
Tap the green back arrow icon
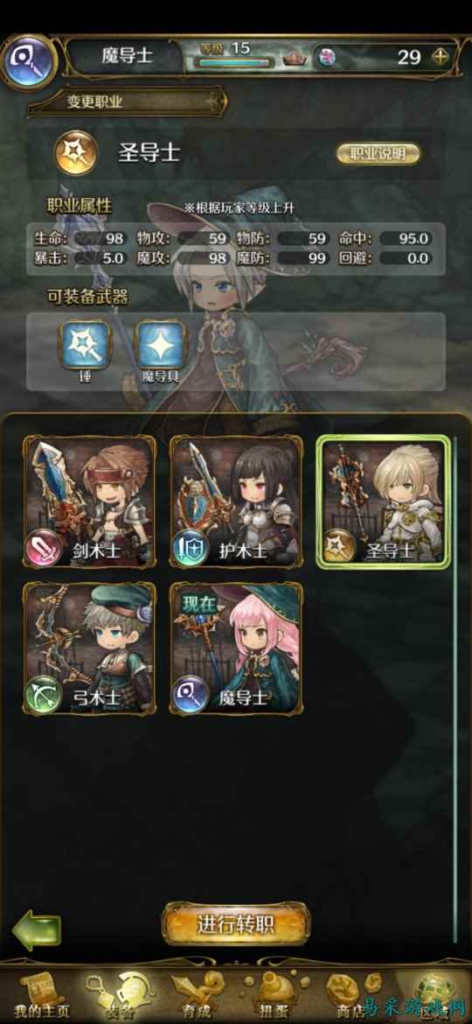[x=37, y=930]
